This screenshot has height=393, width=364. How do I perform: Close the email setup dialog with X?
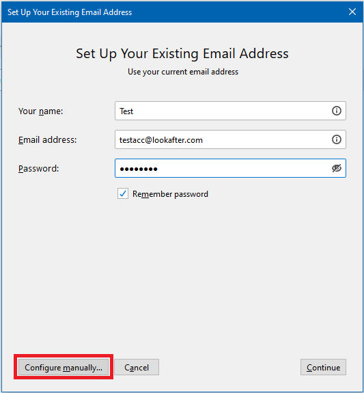tap(352, 12)
